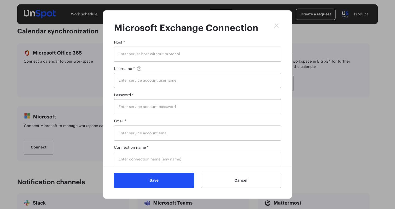Cancel the Exchange connection dialog
395x209 pixels.
pyautogui.click(x=241, y=180)
